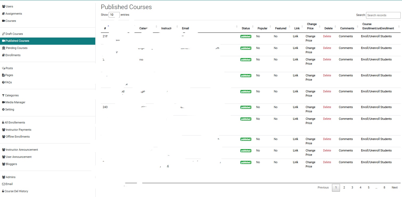402x197 pixels.
Task: Open Comments for course 243
Action: click(346, 107)
